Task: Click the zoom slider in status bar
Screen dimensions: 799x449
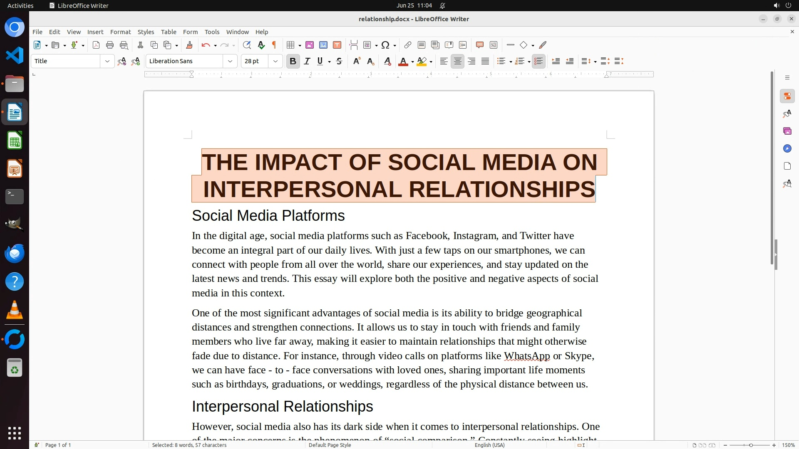Action: click(751, 445)
